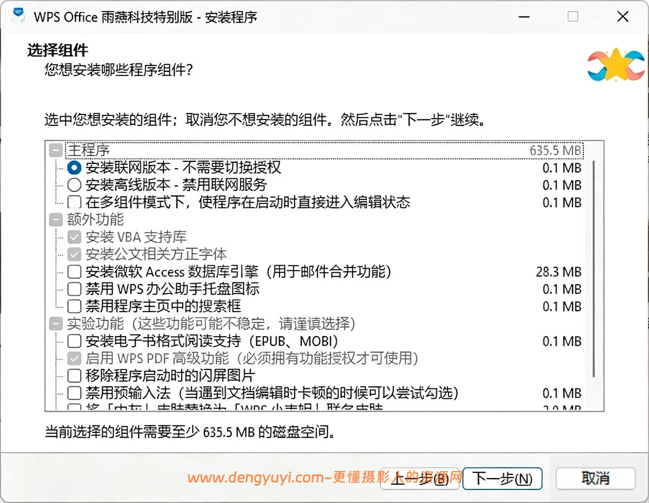Image resolution: width=649 pixels, height=503 pixels.
Task: Toggle the 额外功能 group checkbox
Action: (x=56, y=220)
